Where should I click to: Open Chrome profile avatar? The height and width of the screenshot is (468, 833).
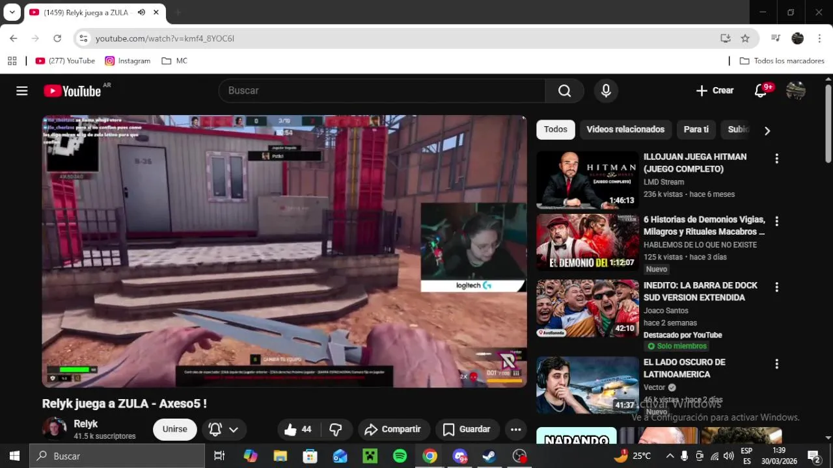(797, 38)
